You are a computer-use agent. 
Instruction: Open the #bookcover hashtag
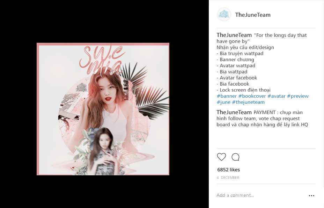252,96
